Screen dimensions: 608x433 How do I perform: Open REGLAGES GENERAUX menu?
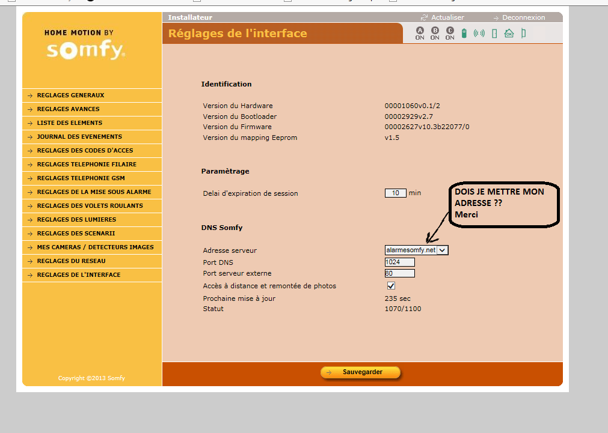[x=70, y=95]
